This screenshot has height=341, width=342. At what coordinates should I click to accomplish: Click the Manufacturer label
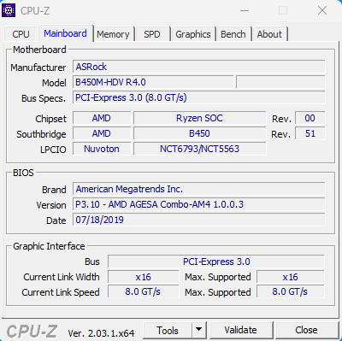(x=38, y=68)
